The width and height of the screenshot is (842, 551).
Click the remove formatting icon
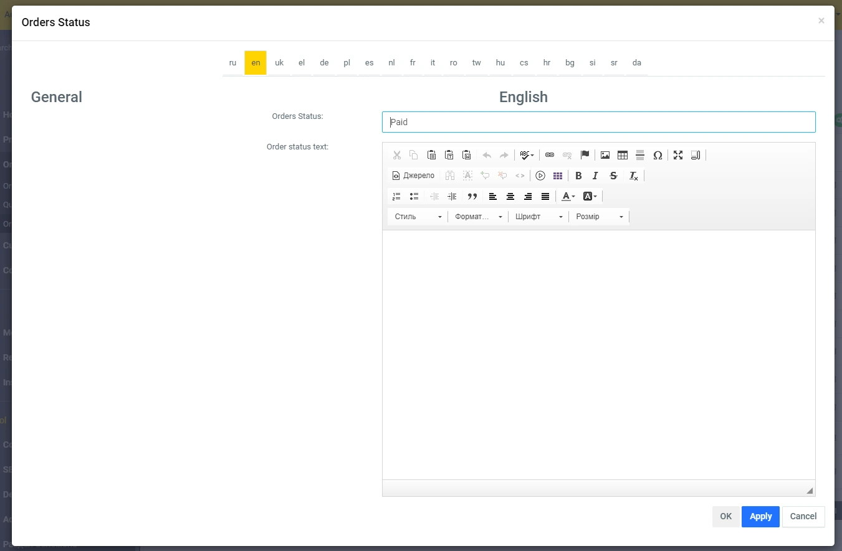coord(633,176)
